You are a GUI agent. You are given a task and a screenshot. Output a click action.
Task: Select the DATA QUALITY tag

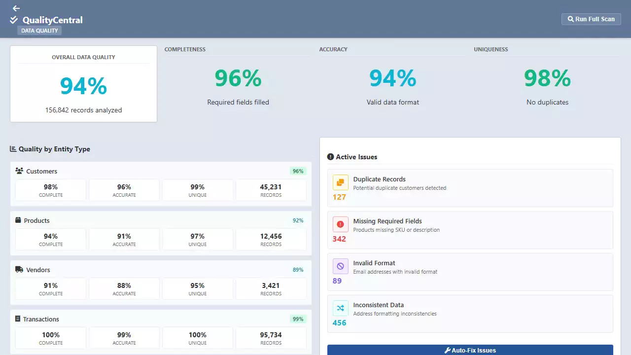pos(39,31)
